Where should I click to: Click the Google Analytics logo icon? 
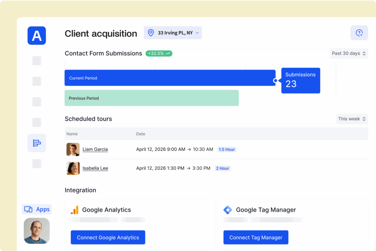coord(75,210)
